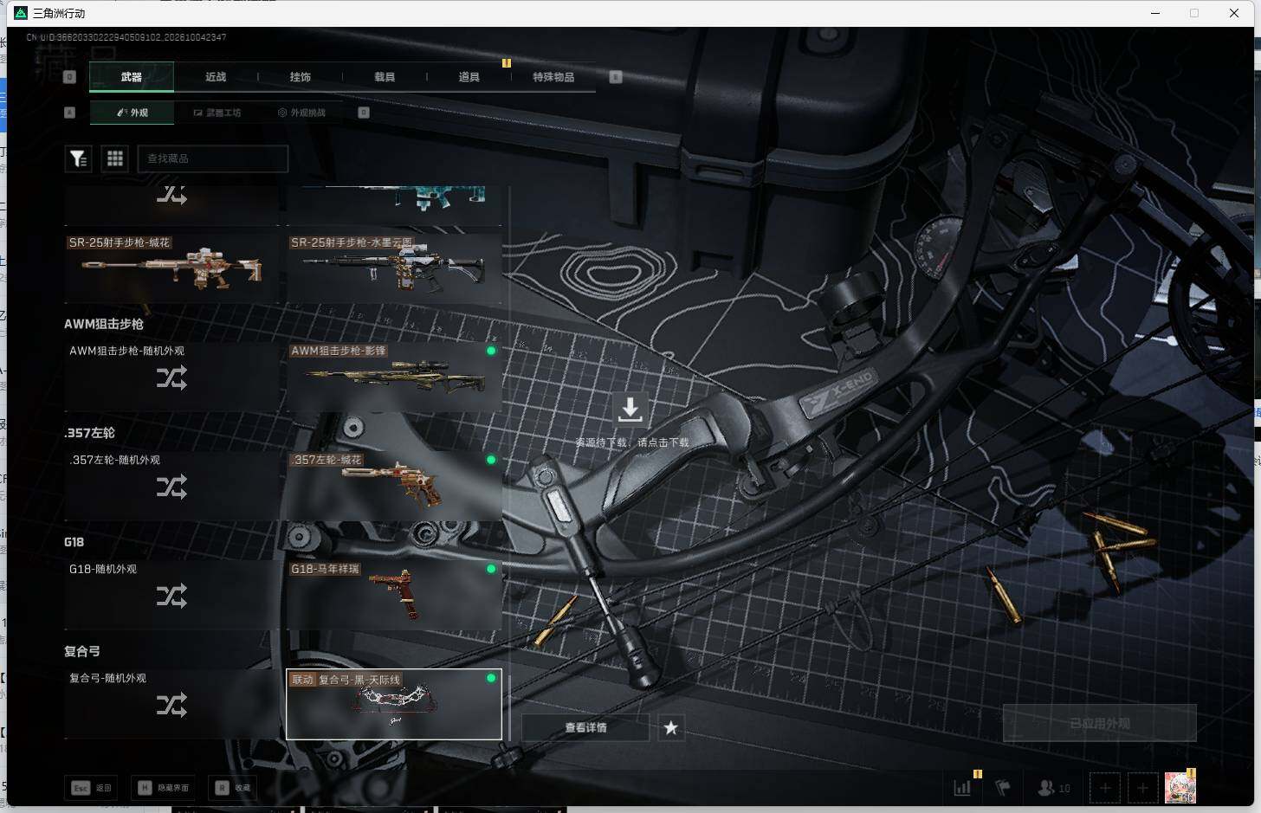Favorite this skin with the star icon
This screenshot has width=1261, height=813.
[x=671, y=728]
